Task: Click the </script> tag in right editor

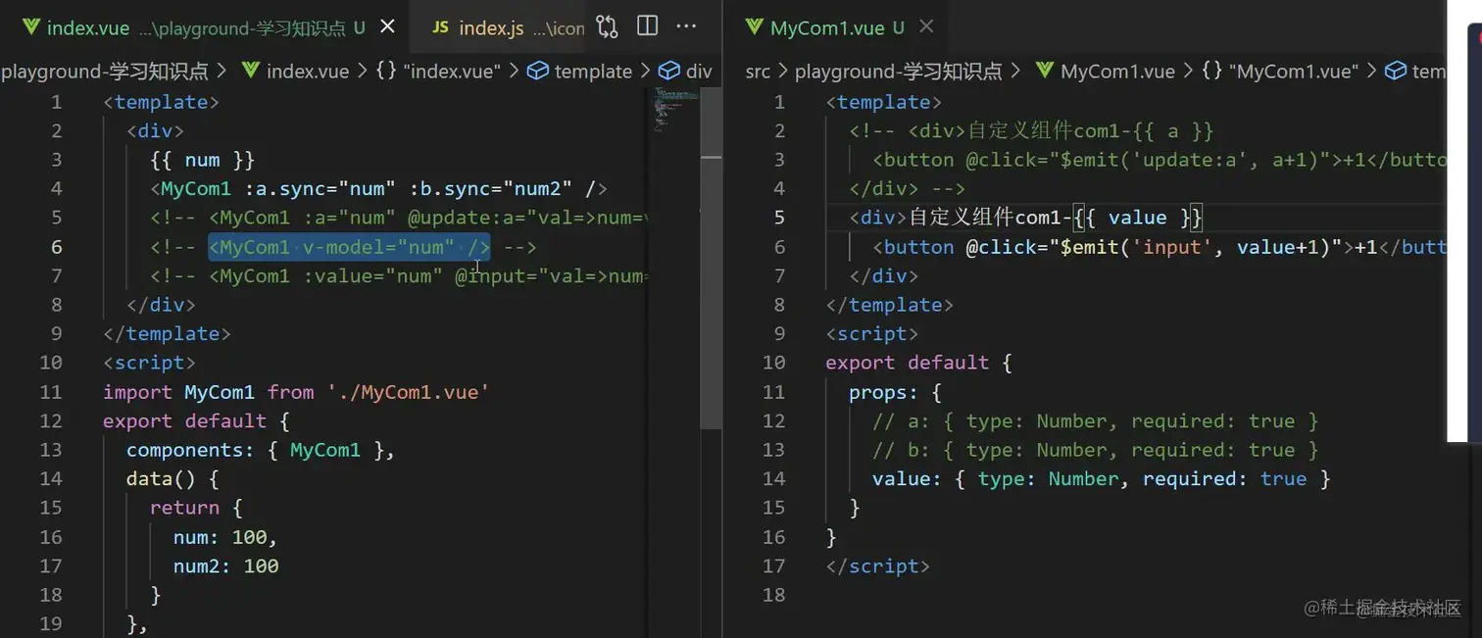Action: [x=877, y=565]
